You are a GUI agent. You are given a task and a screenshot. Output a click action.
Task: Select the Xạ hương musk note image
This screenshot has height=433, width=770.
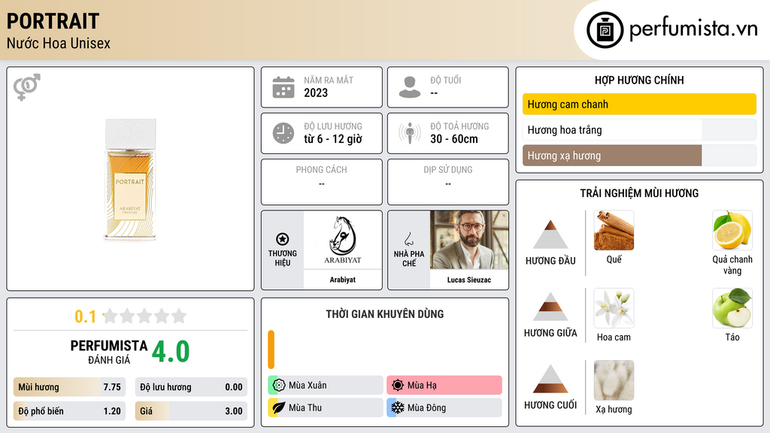point(614,380)
